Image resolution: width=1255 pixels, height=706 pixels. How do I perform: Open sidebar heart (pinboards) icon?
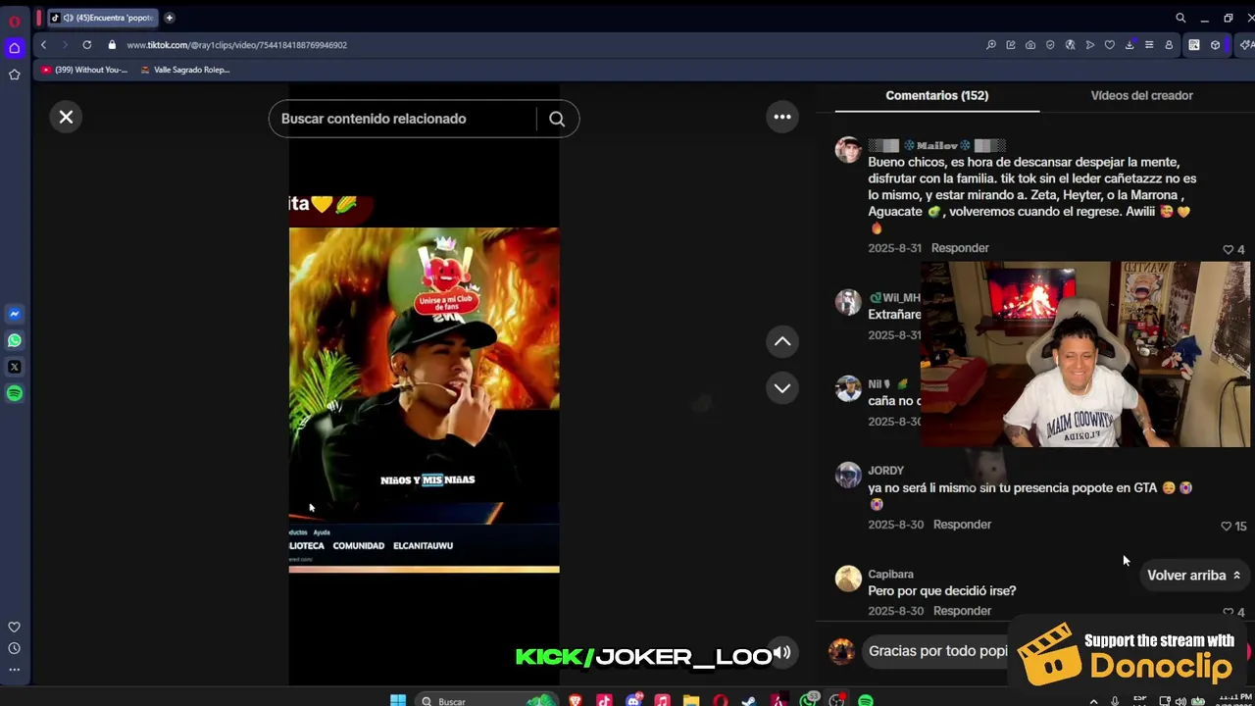(x=14, y=628)
